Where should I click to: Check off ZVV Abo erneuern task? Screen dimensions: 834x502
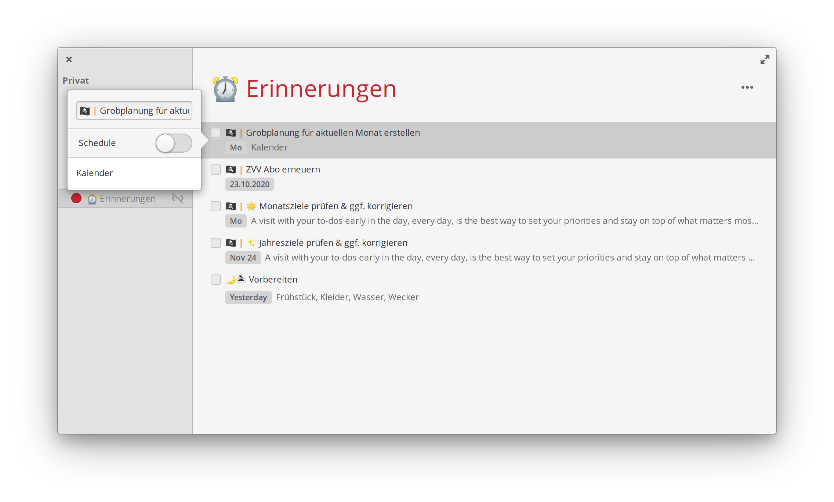click(216, 170)
